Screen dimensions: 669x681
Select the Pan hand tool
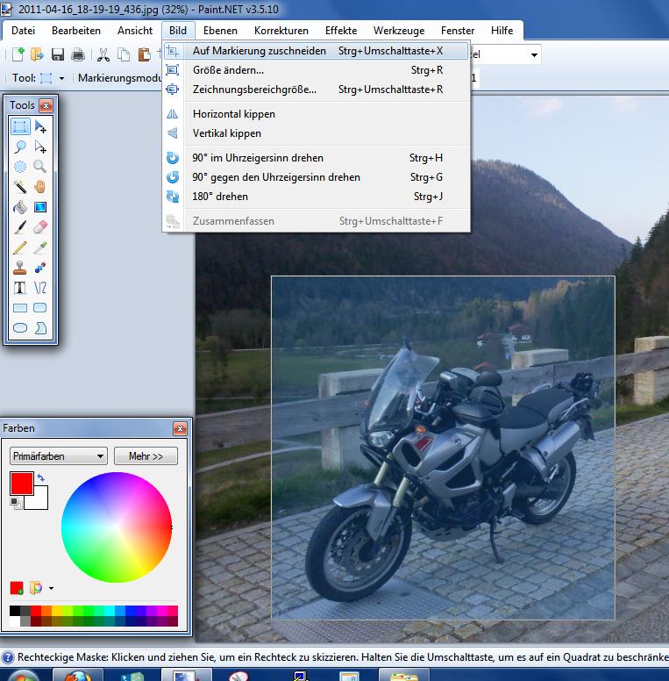[x=40, y=186]
